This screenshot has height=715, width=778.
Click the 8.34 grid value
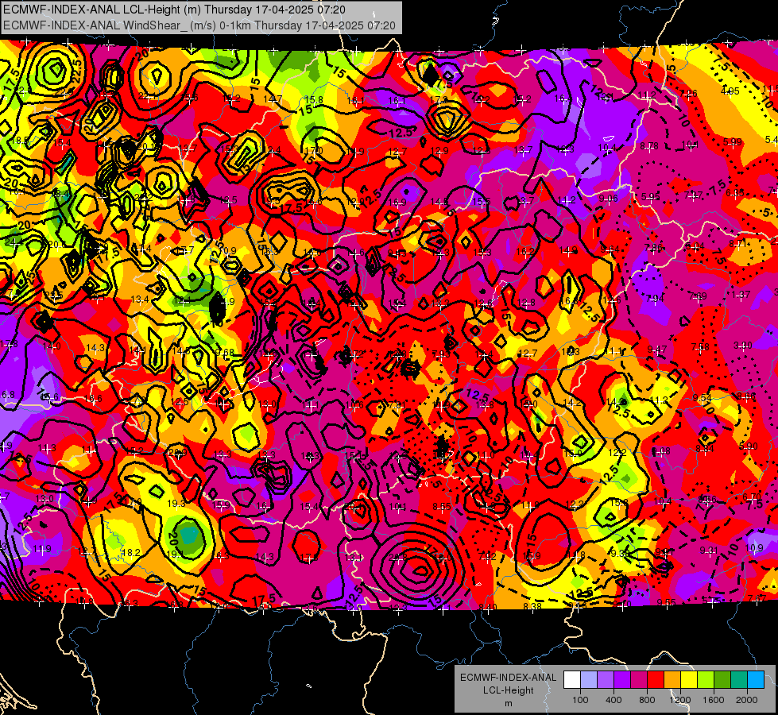(705, 449)
